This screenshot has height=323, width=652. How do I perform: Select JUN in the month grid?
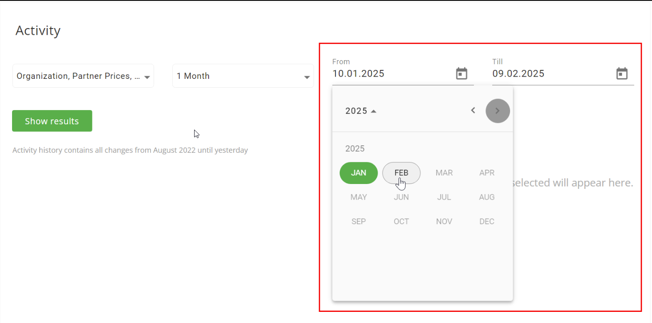[x=401, y=197]
